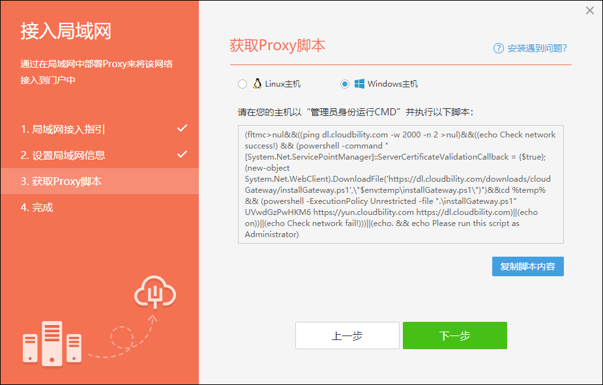
Task: Open step 3. 获取Proxy脚本
Action: pos(100,181)
